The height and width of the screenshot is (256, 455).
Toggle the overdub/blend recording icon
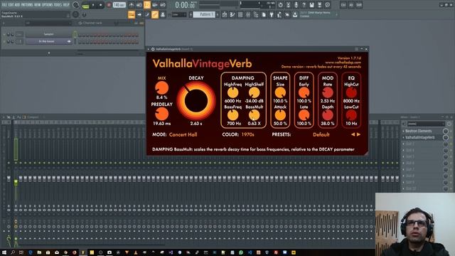tap(155, 5)
